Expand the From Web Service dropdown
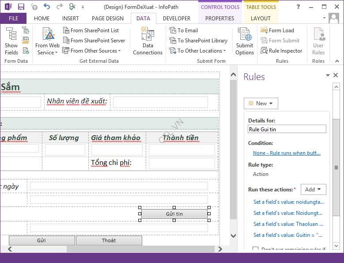The height and width of the screenshot is (263, 344). (x=47, y=49)
